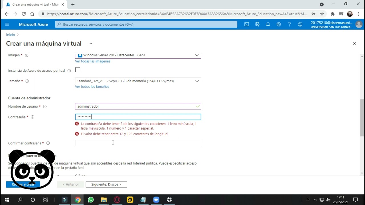This screenshot has height=205, width=365.
Task: Go back in browser history
Action: pos(7,14)
